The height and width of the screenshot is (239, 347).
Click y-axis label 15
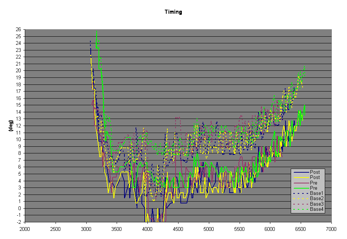point(19,105)
